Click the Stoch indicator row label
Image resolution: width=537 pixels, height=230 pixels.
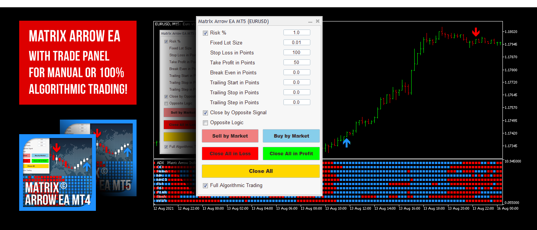[161, 197]
